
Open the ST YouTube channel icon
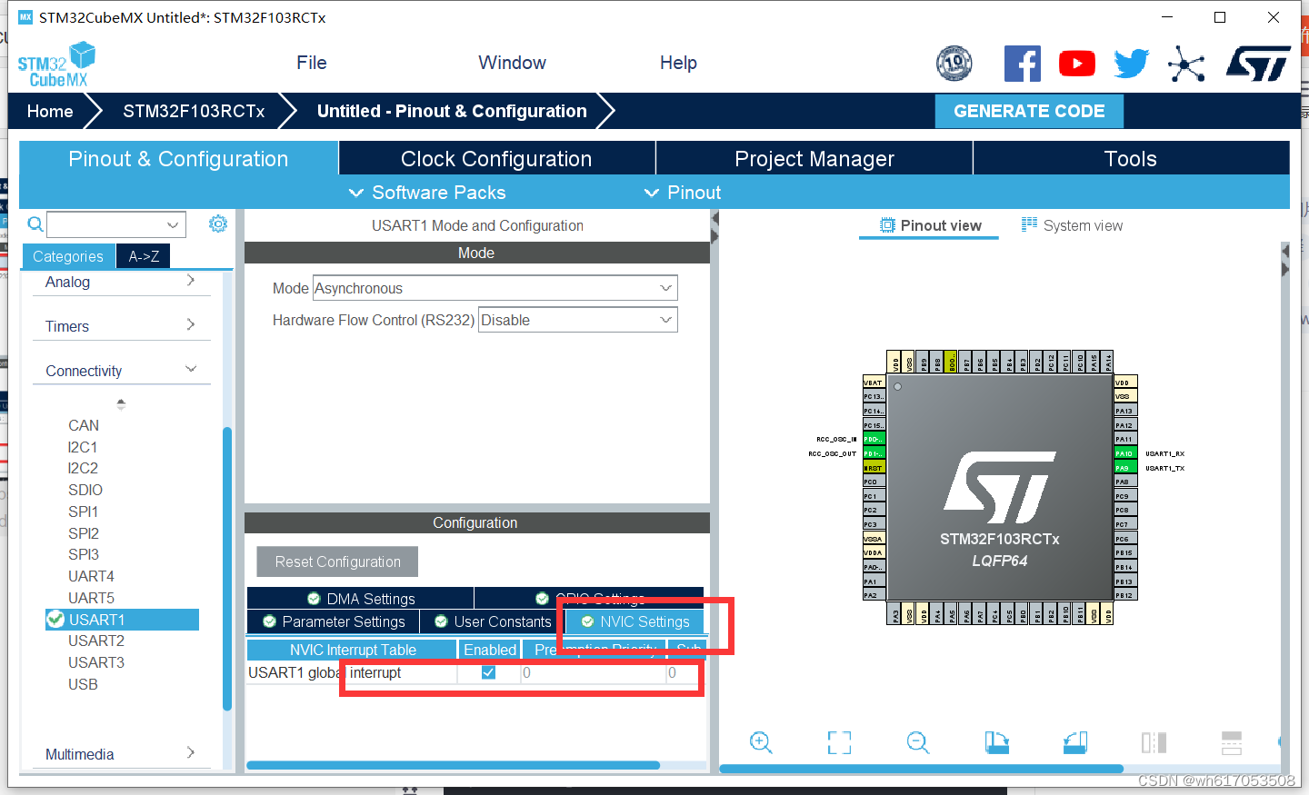[x=1077, y=64]
